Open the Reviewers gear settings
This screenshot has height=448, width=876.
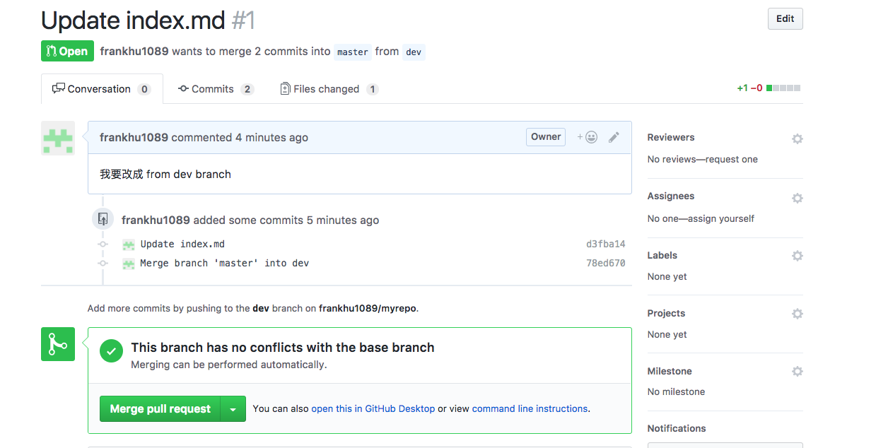pyautogui.click(x=797, y=138)
